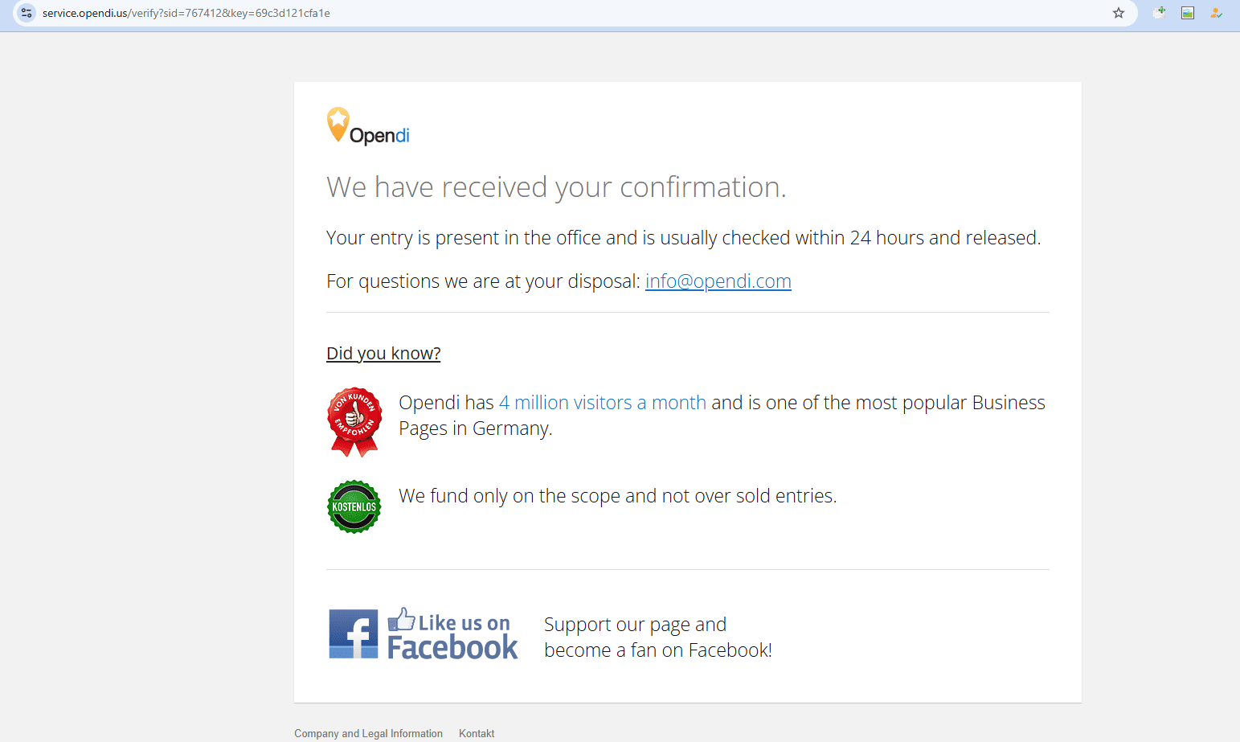Open Company and Legal Information link
The width and height of the screenshot is (1240, 742).
[368, 733]
